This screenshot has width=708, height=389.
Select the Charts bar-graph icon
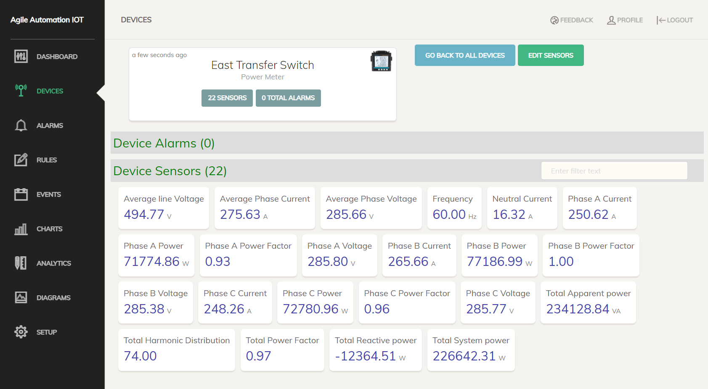(21, 229)
